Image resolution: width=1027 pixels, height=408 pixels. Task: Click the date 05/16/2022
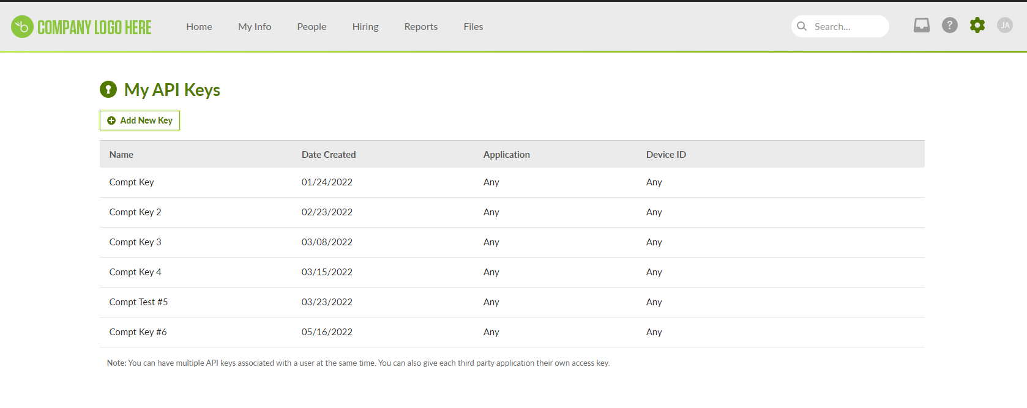click(327, 332)
